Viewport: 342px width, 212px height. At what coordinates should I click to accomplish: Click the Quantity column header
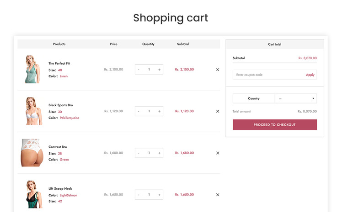148,44
